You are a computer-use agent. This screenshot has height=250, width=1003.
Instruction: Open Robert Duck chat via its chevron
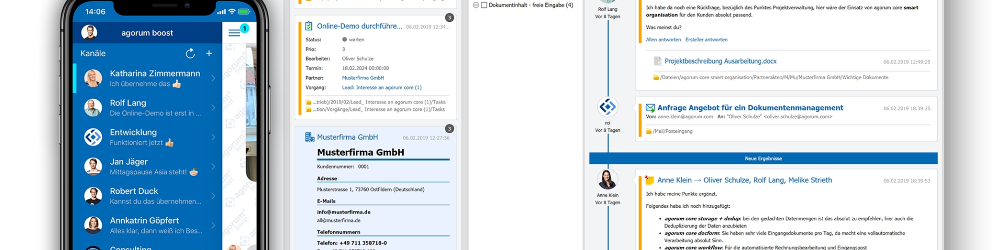pos(213,196)
